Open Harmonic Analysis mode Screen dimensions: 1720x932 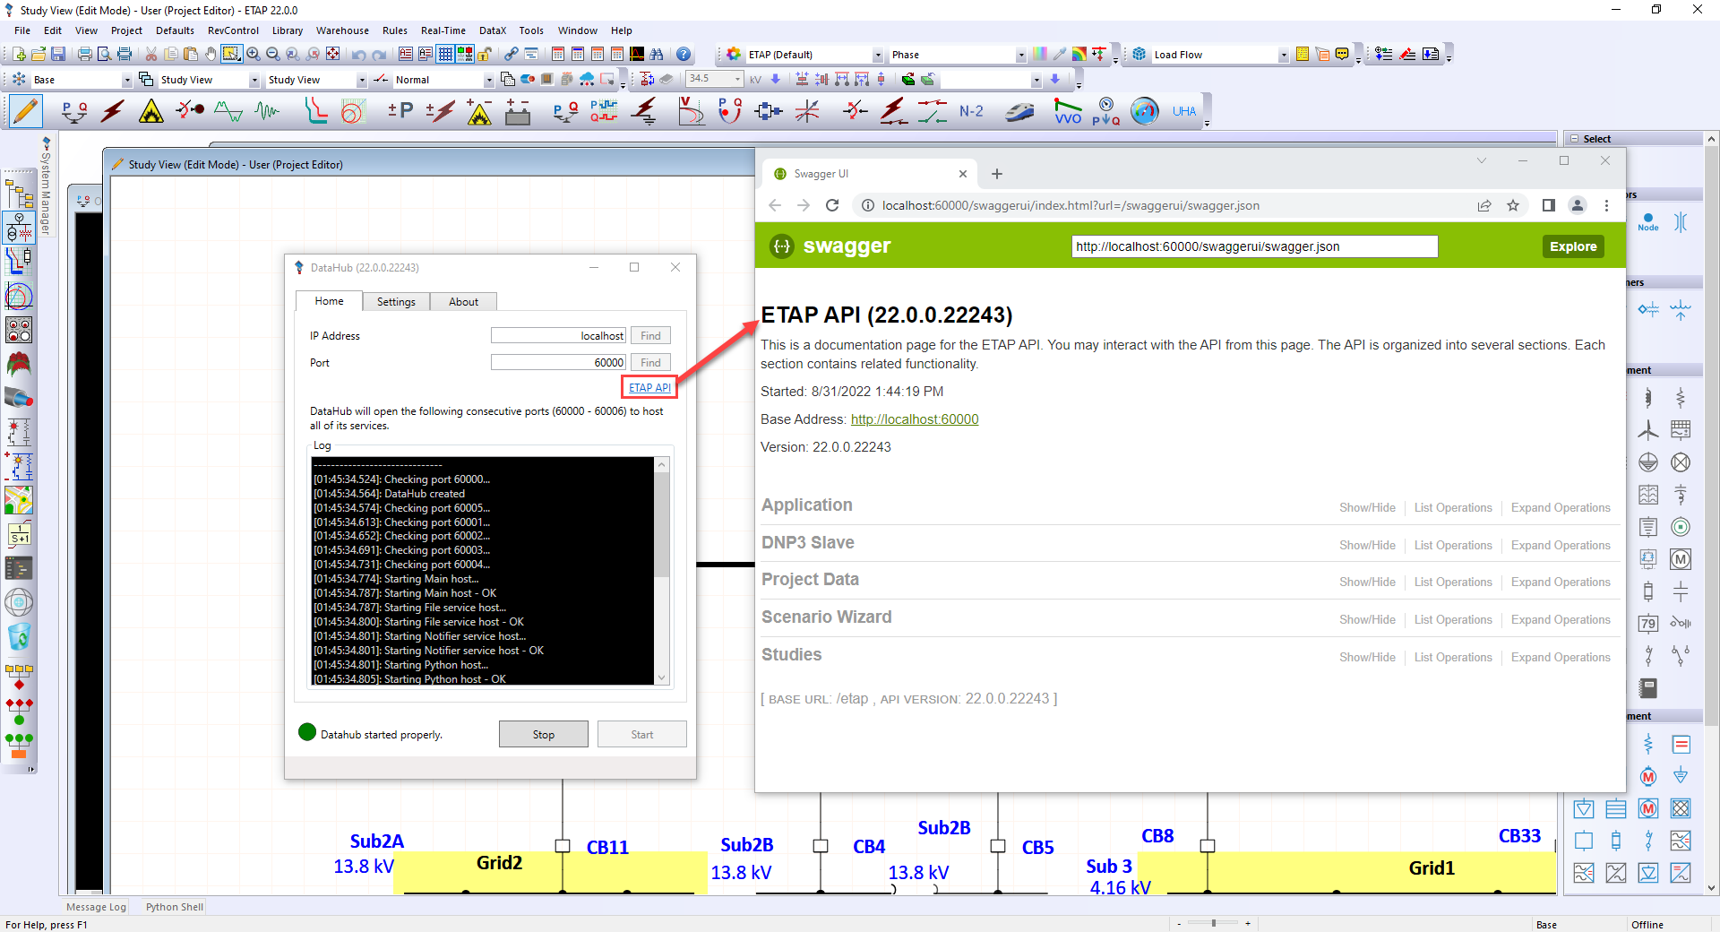228,111
